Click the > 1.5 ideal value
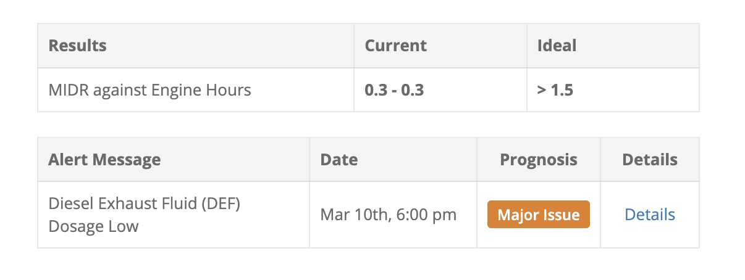The width and height of the screenshot is (745, 280). coord(555,90)
